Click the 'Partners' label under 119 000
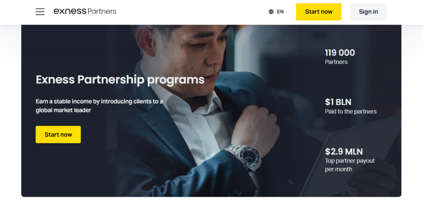The height and width of the screenshot is (210, 423). pos(336,62)
